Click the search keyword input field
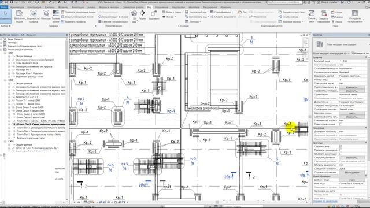Image resolution: width=370 pixels, height=208 pixels. coord(284,2)
